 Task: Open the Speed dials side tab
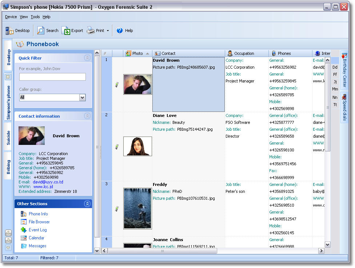pos(344,107)
